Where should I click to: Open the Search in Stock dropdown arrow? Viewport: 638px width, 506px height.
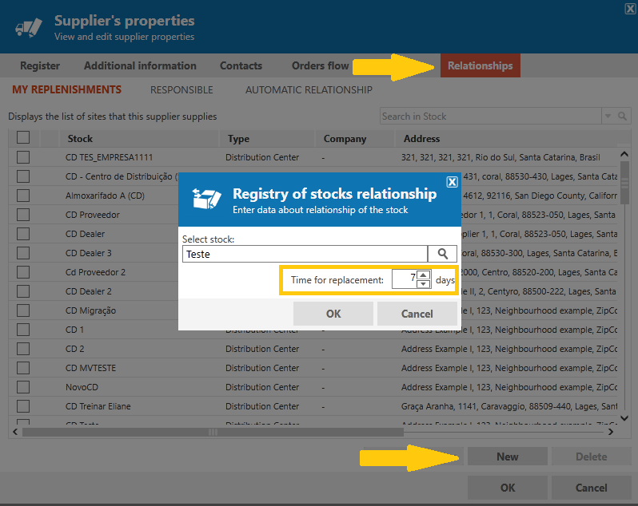[608, 117]
